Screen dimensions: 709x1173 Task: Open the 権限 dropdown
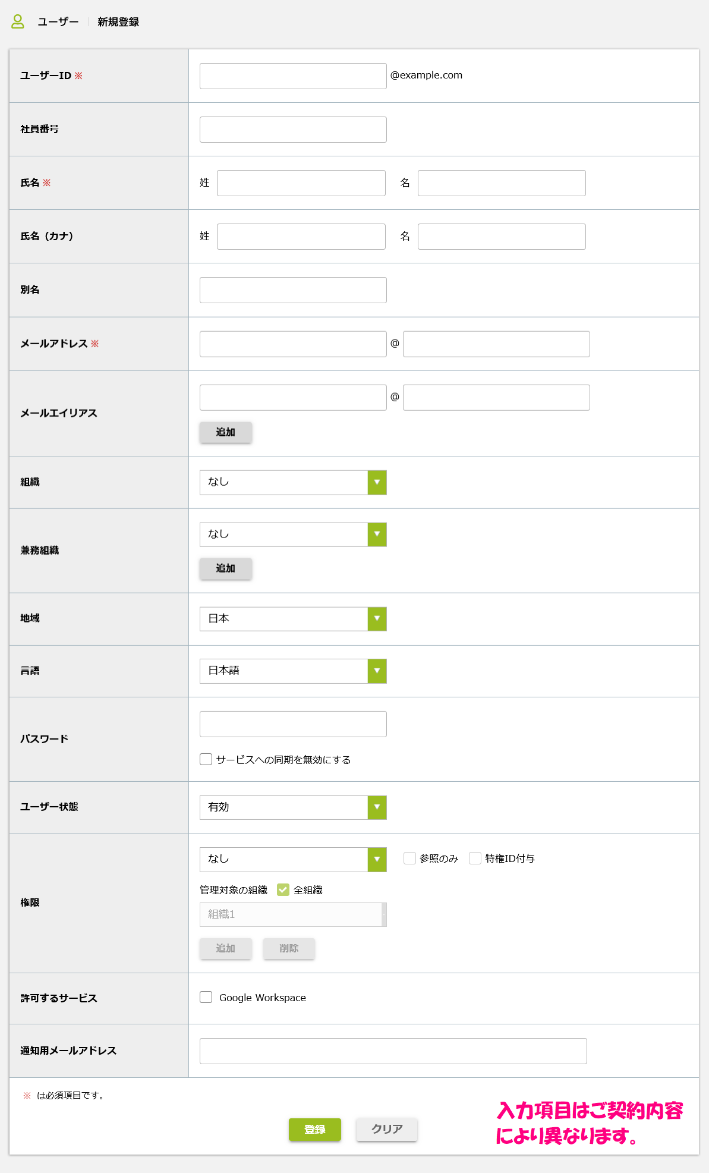coord(293,860)
